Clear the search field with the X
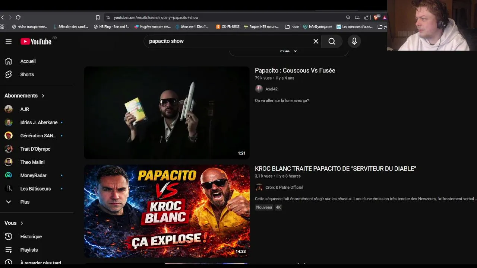The image size is (477, 268). [x=316, y=41]
